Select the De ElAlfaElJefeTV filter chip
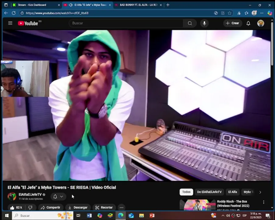This screenshot has height=220, width=275. [x=209, y=192]
